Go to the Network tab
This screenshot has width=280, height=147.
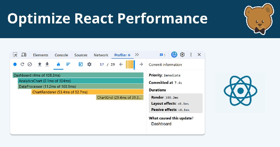tap(101, 55)
